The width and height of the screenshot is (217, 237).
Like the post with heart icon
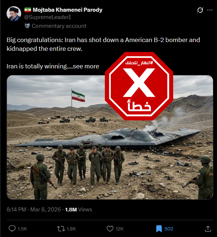[x=110, y=229]
